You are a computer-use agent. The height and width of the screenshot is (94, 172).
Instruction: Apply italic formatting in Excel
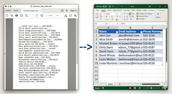[x=109, y=16]
